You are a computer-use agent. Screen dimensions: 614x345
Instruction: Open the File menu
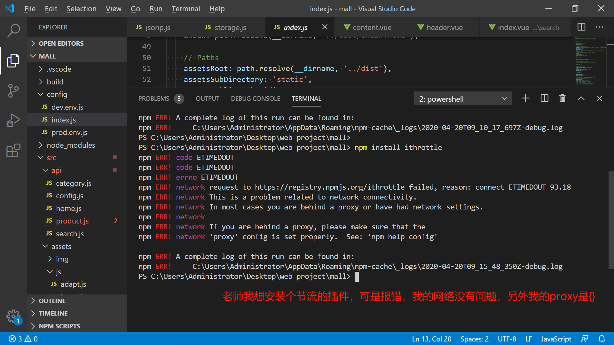30,9
